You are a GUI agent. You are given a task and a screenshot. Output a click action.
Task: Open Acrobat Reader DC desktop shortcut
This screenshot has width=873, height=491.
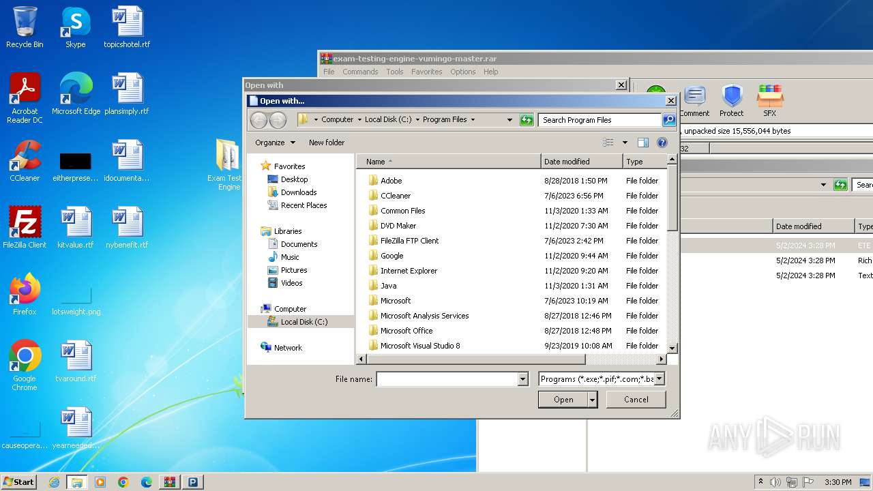tap(25, 98)
